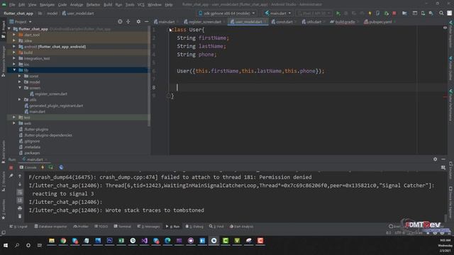Open the File menu

12,5
